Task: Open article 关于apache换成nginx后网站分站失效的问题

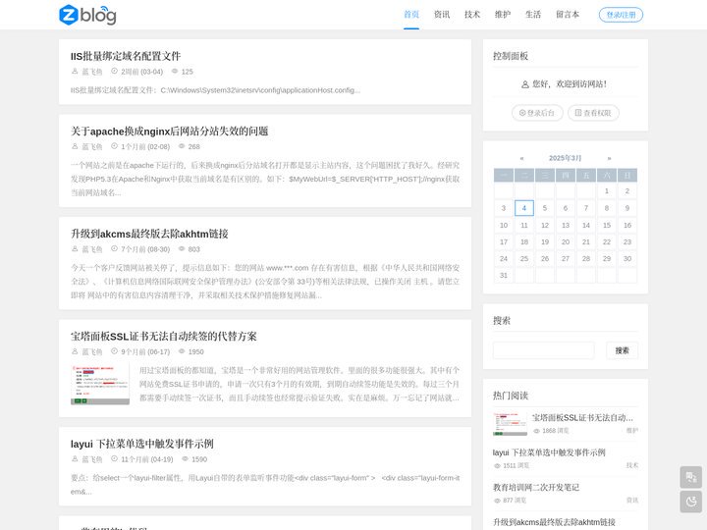Action: click(x=169, y=132)
